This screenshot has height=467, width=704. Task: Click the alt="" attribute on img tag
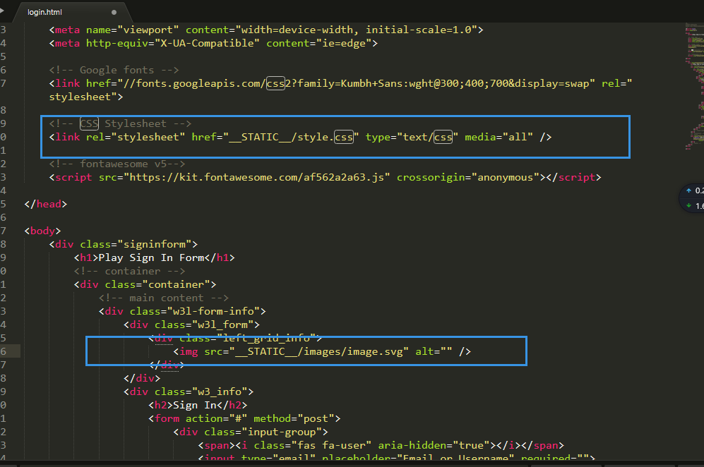pos(434,352)
